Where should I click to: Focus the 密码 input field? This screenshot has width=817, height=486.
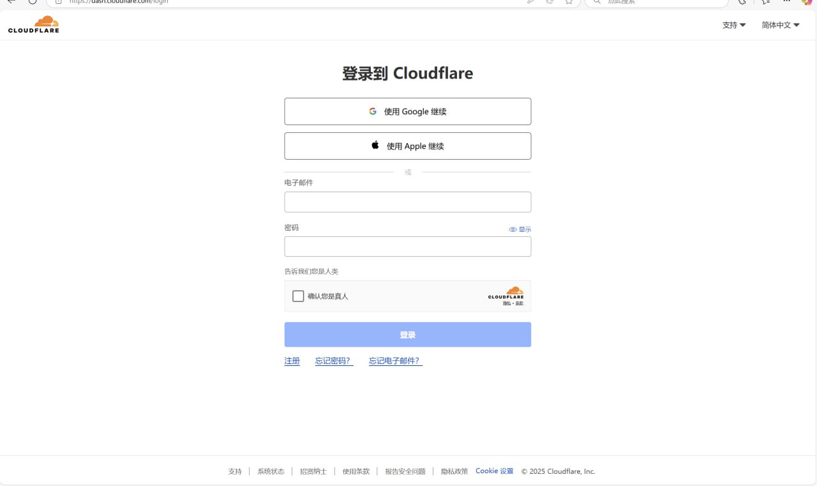pos(407,247)
